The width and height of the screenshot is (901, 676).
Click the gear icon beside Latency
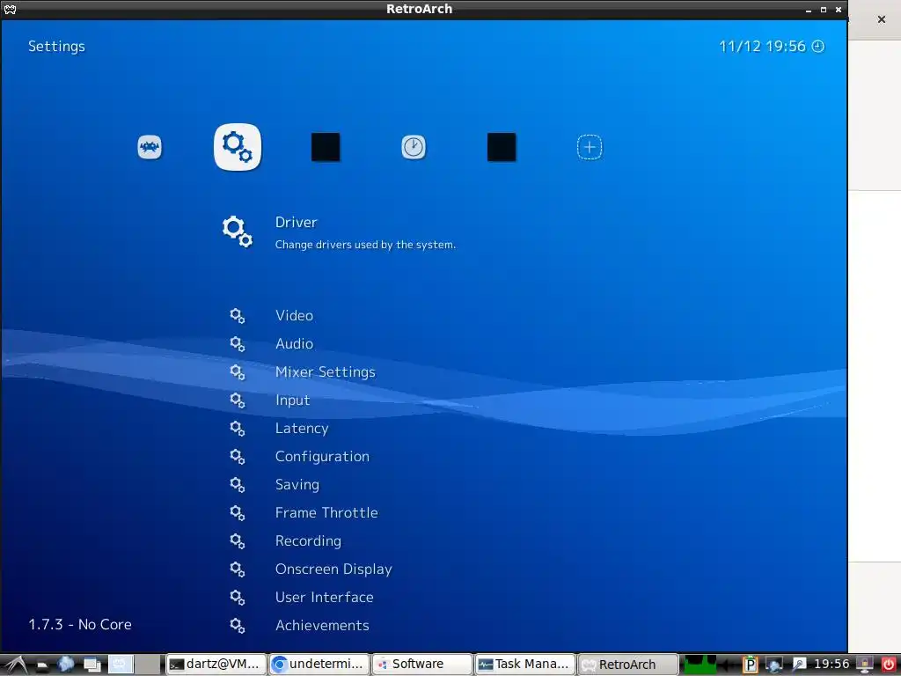point(238,429)
